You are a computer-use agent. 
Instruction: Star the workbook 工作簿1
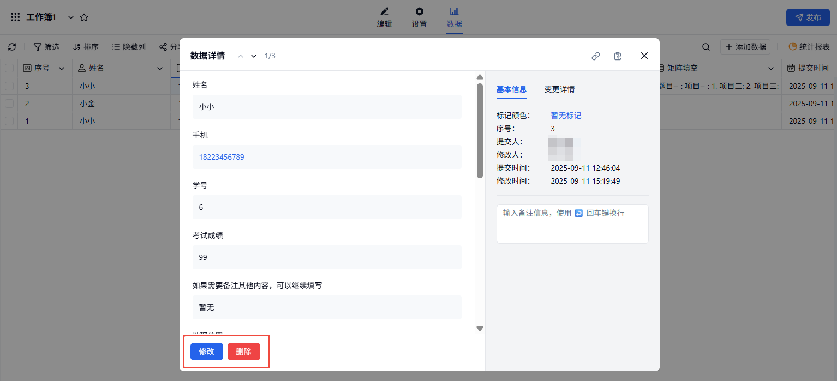click(x=84, y=17)
